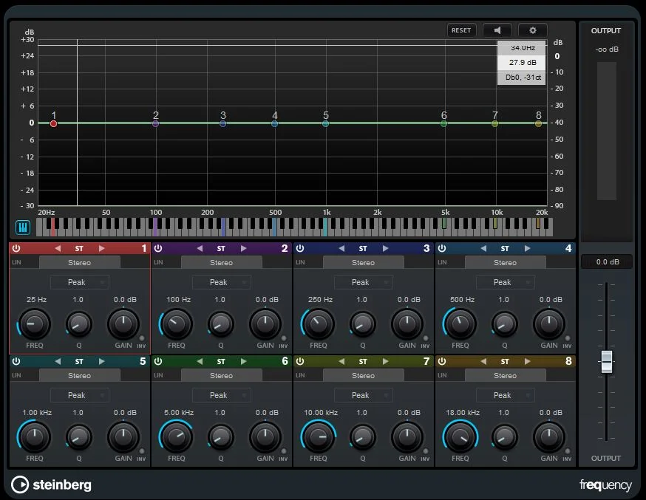Select band 8 node on EQ curve

tap(538, 123)
